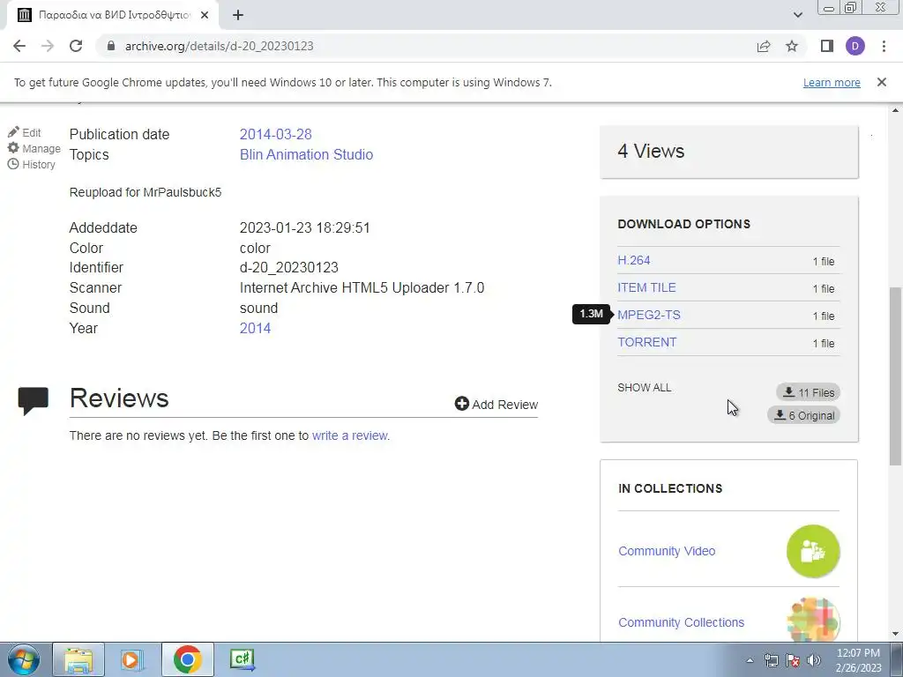Viewport: 903px width, 677px height.
Task: Open the Year 2014 link
Action: pos(255,328)
